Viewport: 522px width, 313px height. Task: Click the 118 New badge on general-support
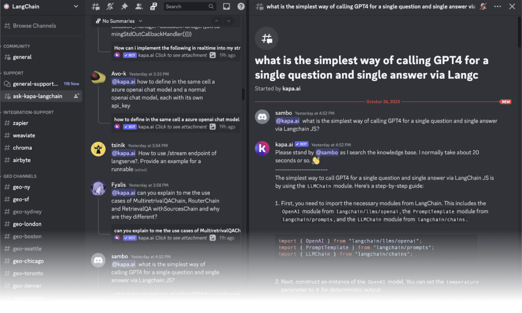pyautogui.click(x=71, y=84)
